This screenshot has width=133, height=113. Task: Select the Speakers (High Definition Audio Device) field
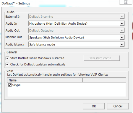point(77,38)
